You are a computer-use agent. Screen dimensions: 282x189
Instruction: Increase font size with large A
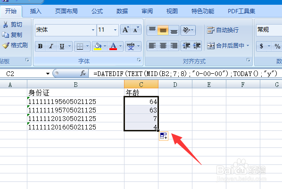point(125,30)
